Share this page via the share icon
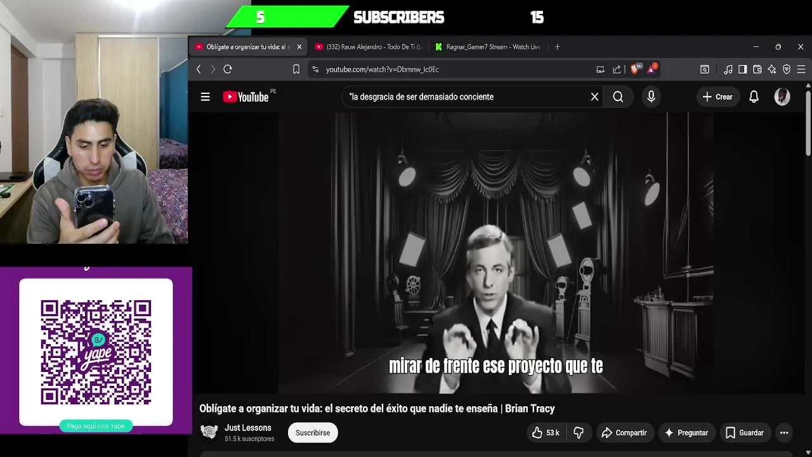Viewport: 812px width, 457px height. click(x=617, y=69)
